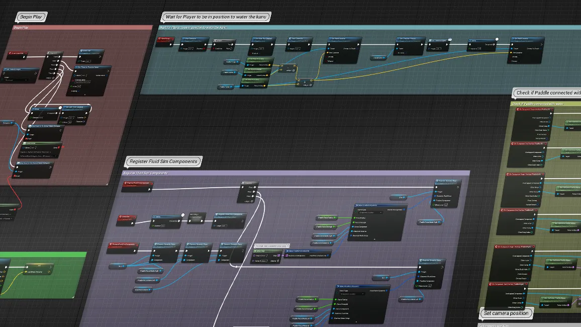Viewport: 581px width, 327px height.
Task: Click the Begin Play comment bubble
Action: coord(31,17)
